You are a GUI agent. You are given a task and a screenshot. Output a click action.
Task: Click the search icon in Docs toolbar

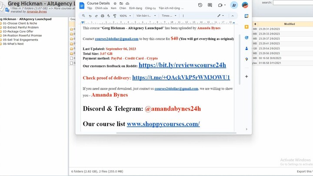[83, 16]
